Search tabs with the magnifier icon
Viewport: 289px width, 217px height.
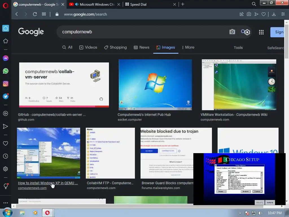(x=254, y=4)
